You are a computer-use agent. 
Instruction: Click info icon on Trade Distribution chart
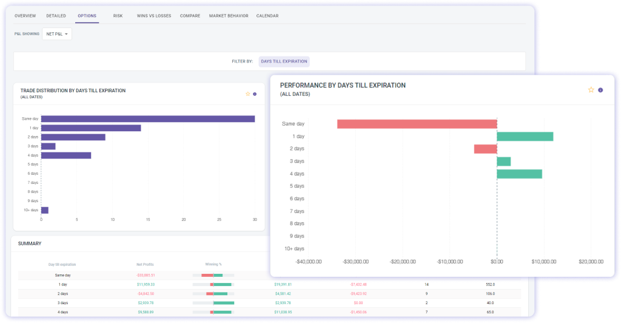pyautogui.click(x=255, y=94)
